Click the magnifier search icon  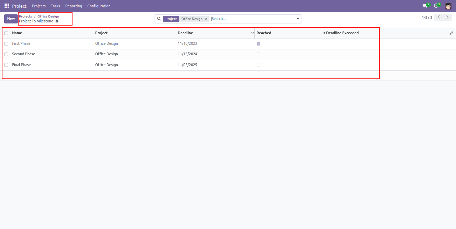159,19
